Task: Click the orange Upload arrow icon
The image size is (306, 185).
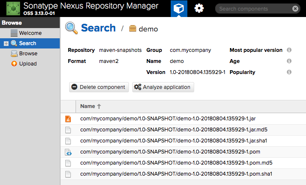Action: pos(14,64)
